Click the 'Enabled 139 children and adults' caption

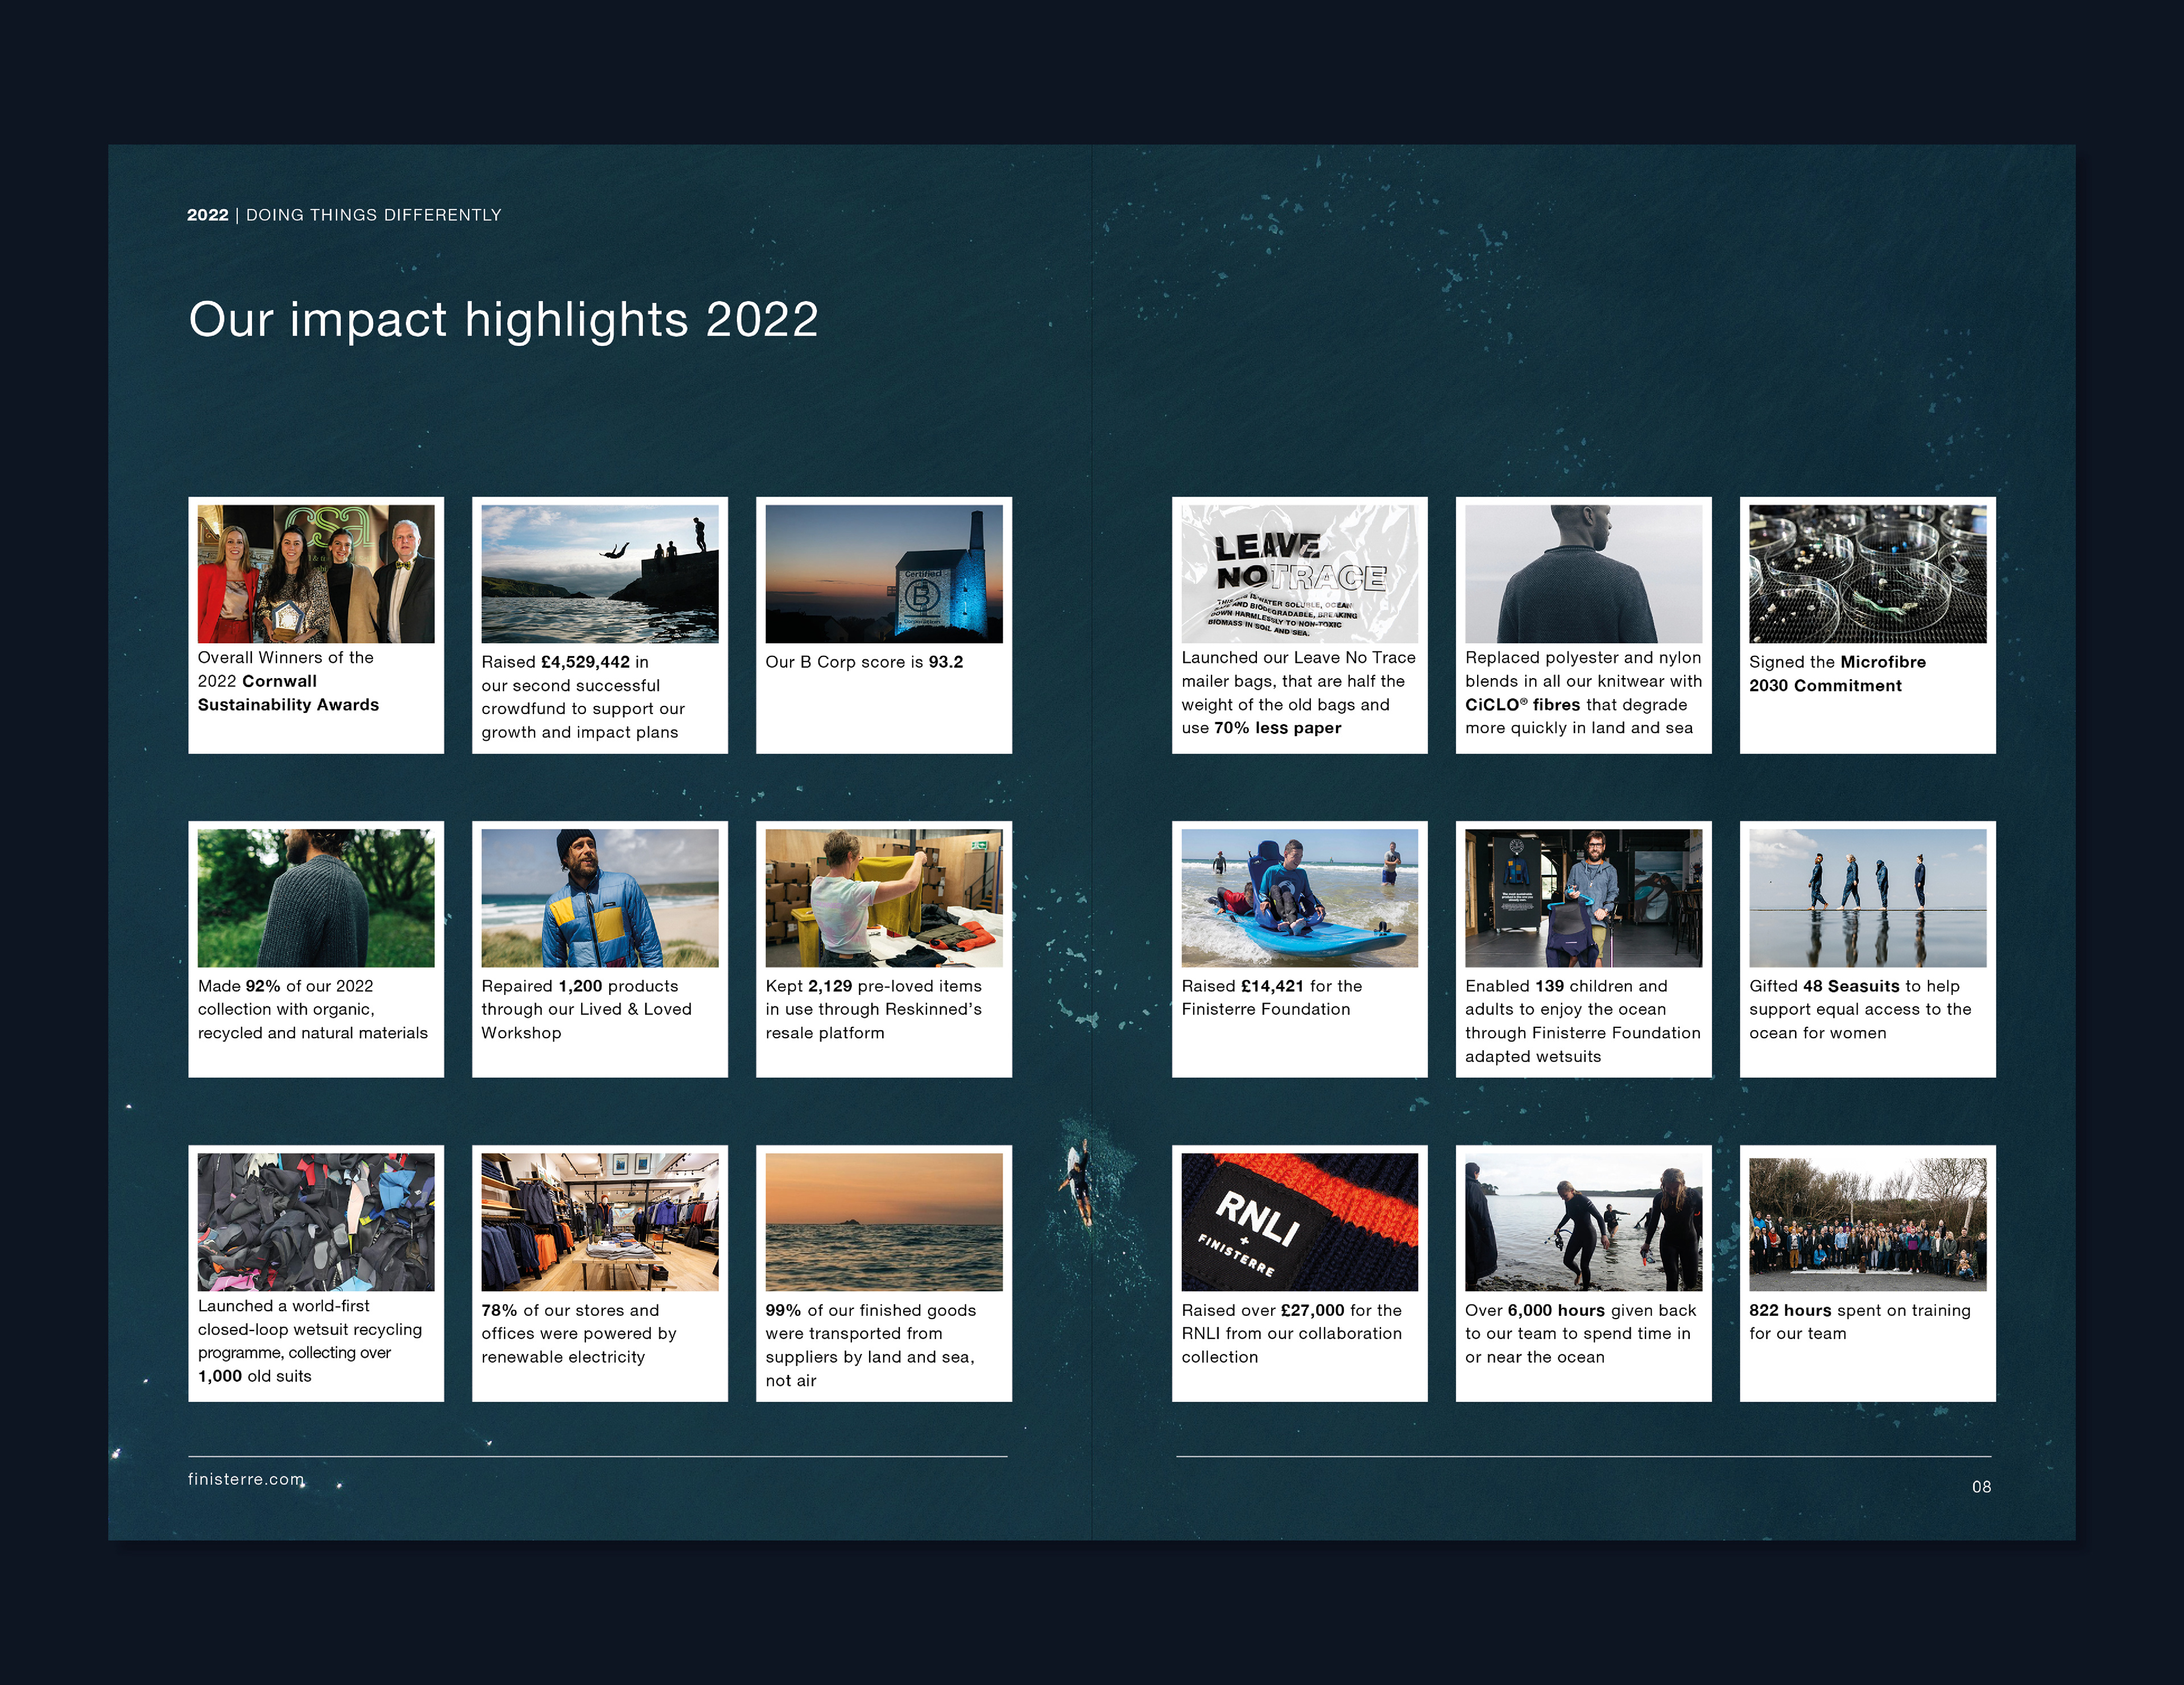1582,1021
